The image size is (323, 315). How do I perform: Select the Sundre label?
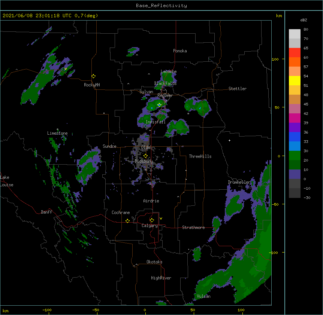pyautogui.click(x=109, y=146)
